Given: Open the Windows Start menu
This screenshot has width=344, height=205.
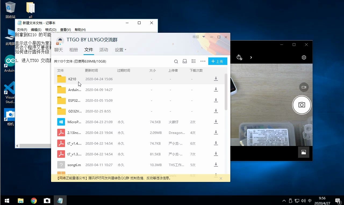Looking at the screenshot, I should pos(7,200).
